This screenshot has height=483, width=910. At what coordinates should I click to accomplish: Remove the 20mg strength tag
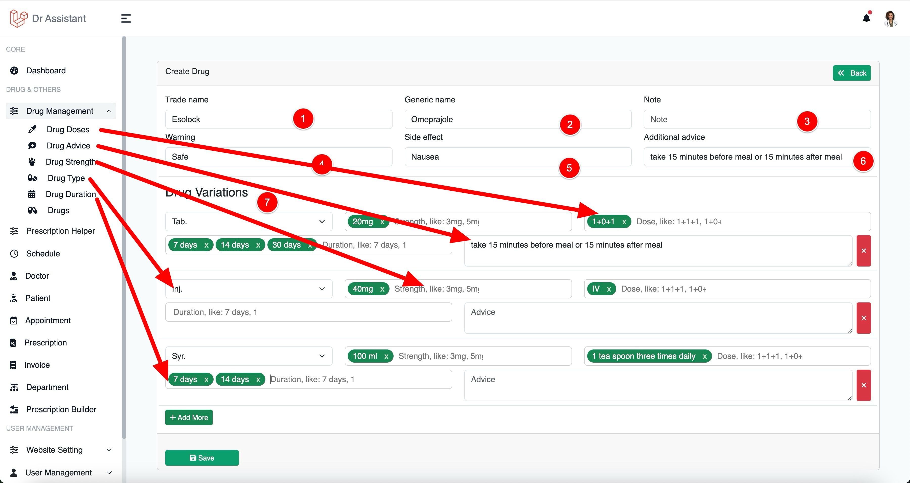click(382, 222)
